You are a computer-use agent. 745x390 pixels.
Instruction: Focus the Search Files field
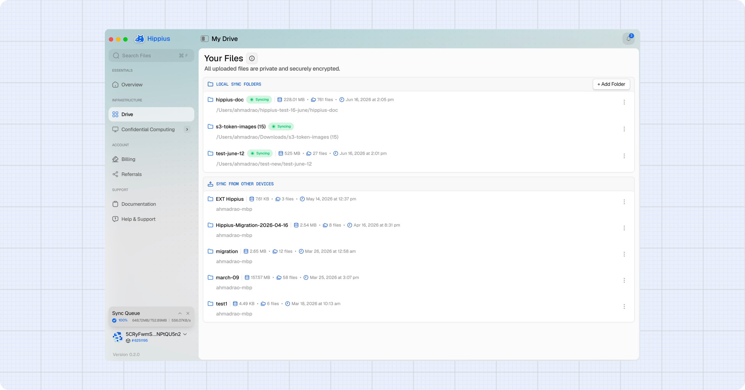[151, 55]
